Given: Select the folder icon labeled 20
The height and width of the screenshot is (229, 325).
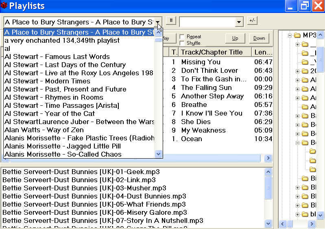Looking at the screenshot, I should coord(305,71).
